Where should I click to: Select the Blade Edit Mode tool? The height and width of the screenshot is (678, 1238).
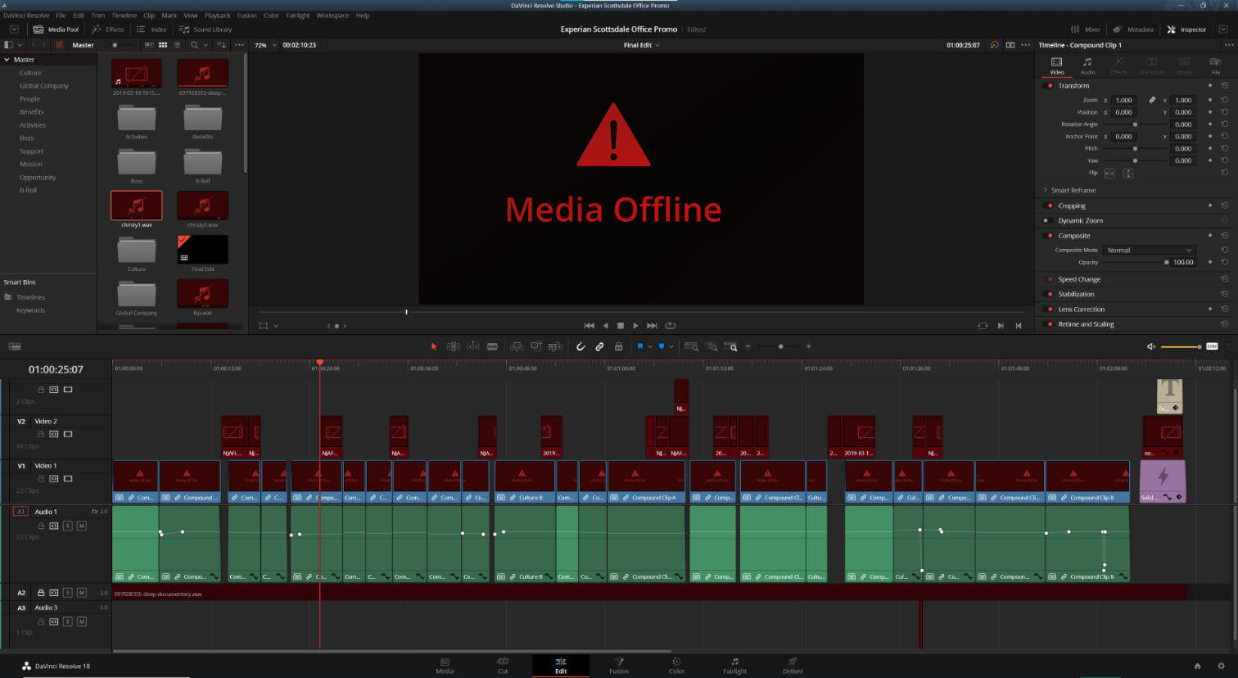click(x=492, y=346)
